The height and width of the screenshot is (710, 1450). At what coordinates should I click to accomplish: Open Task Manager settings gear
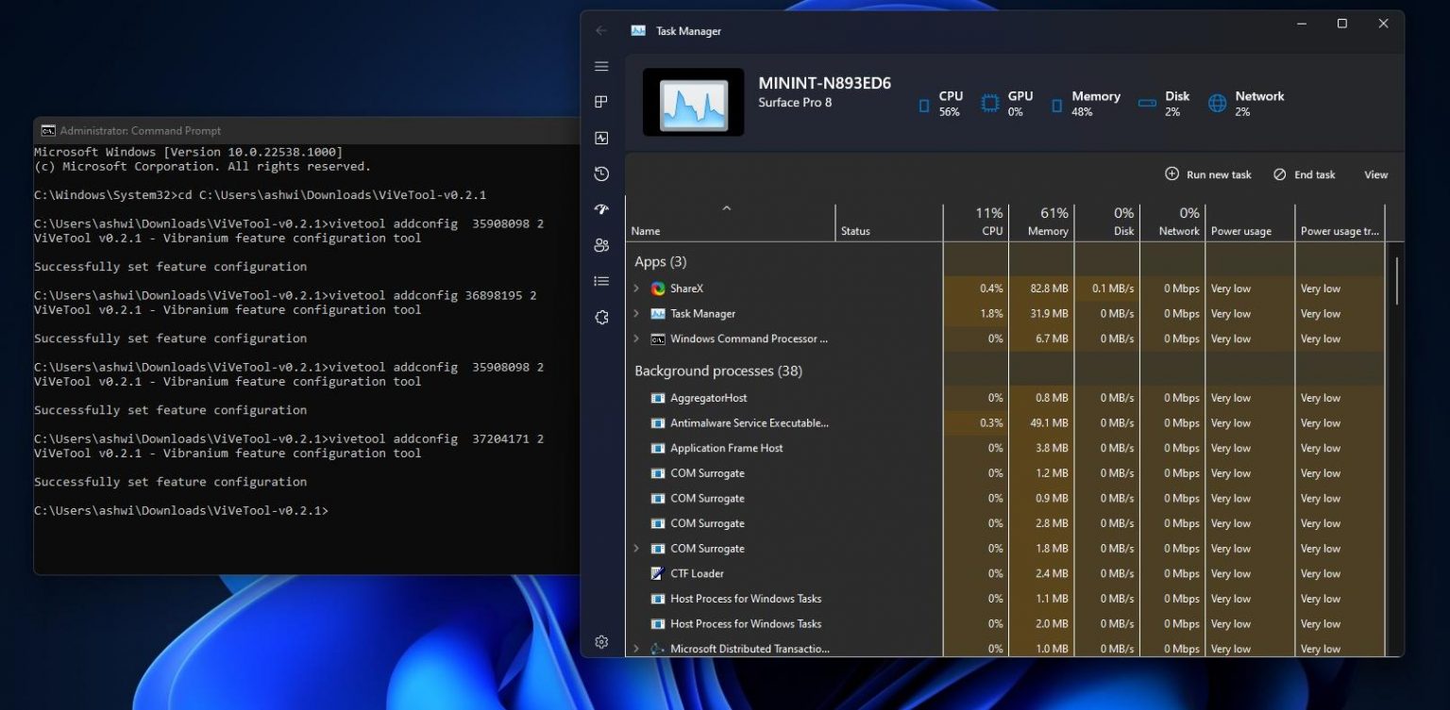click(x=601, y=641)
